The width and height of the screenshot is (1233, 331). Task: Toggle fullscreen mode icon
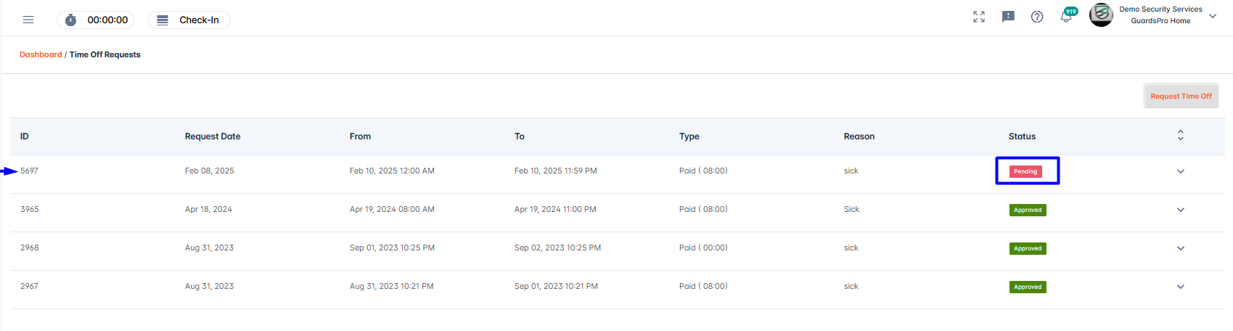click(x=979, y=17)
